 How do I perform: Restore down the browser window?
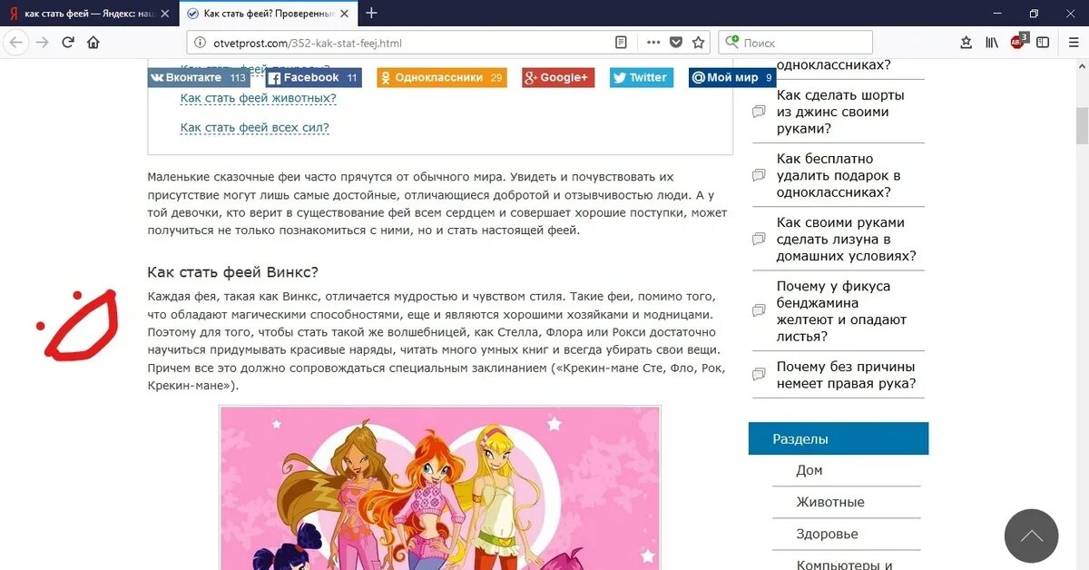pyautogui.click(x=1034, y=13)
